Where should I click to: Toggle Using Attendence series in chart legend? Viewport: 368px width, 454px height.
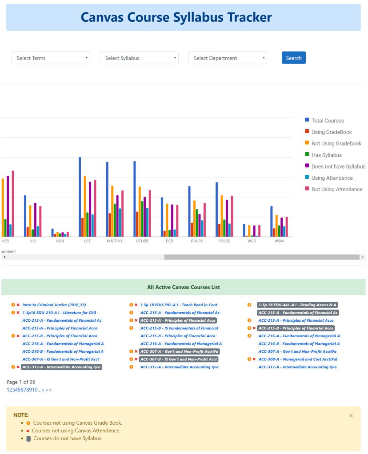click(x=332, y=178)
